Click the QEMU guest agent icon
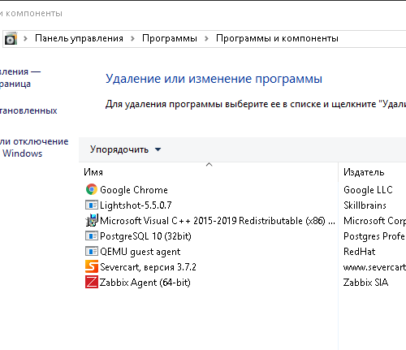Image resolution: width=406 pixels, height=350 pixels. coord(92,251)
